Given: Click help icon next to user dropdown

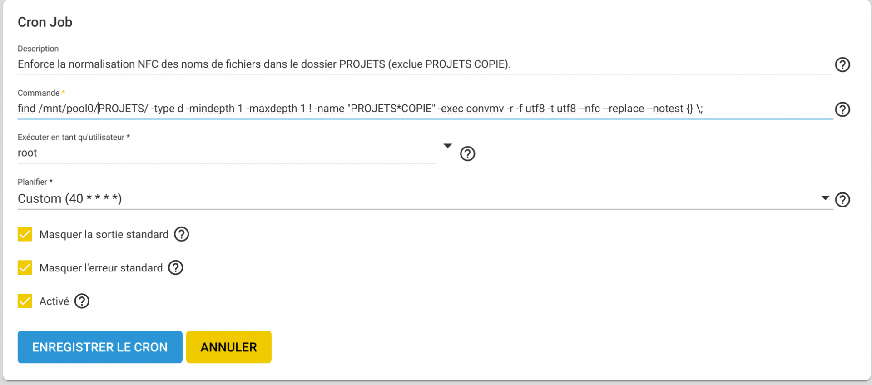Looking at the screenshot, I should 467,154.
